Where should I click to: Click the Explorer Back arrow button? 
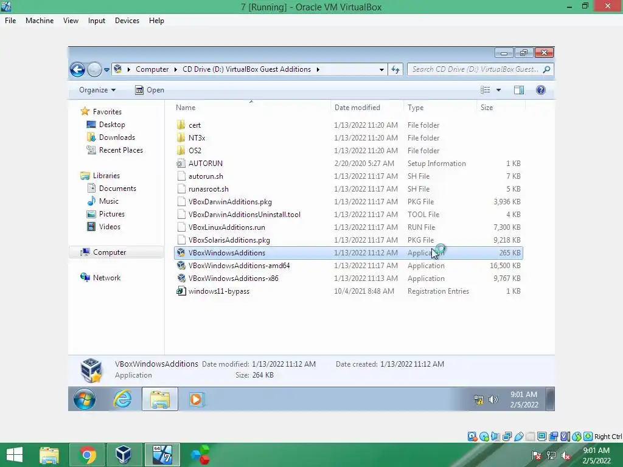(x=77, y=69)
